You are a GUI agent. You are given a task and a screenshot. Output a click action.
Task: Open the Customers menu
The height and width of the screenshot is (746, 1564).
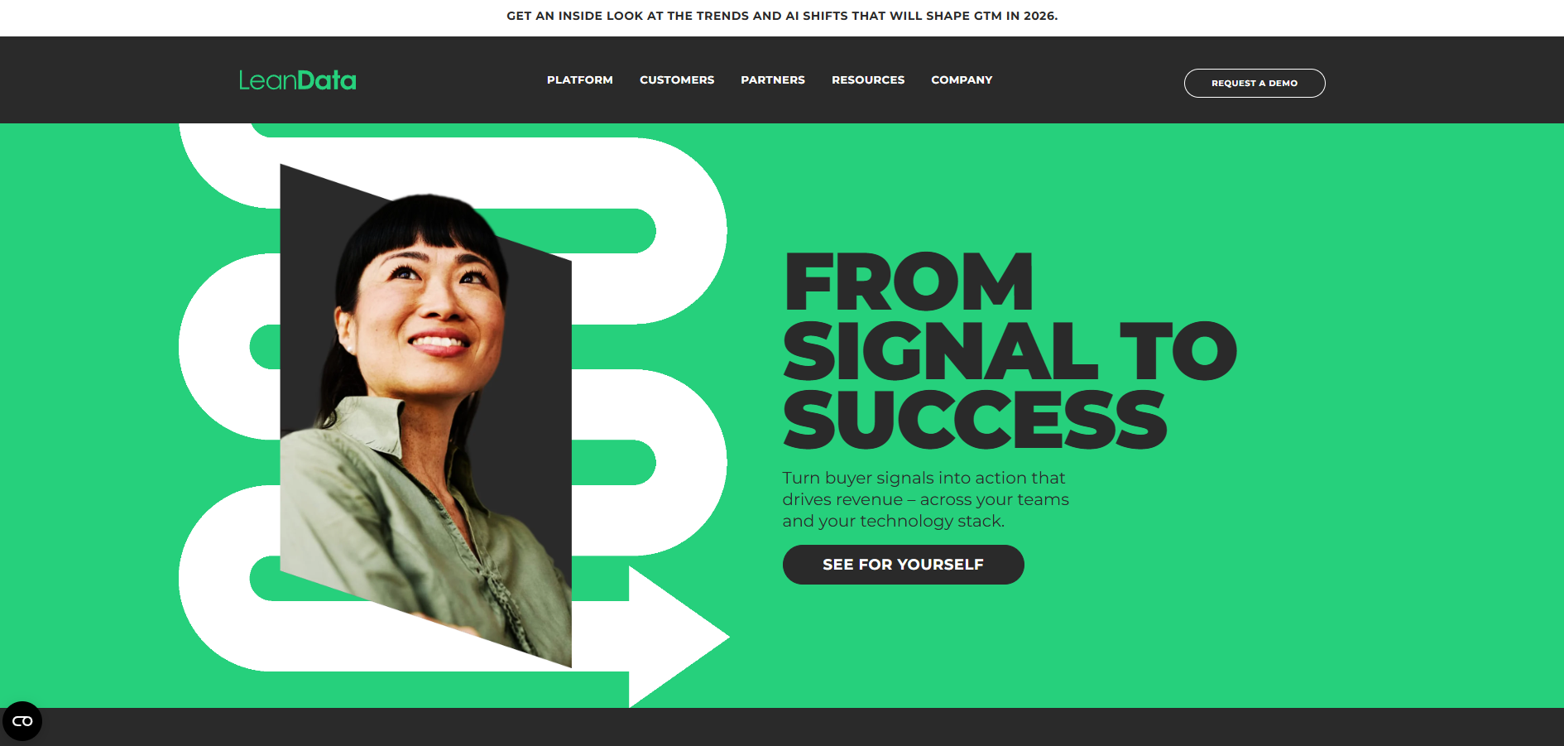pyautogui.click(x=677, y=80)
